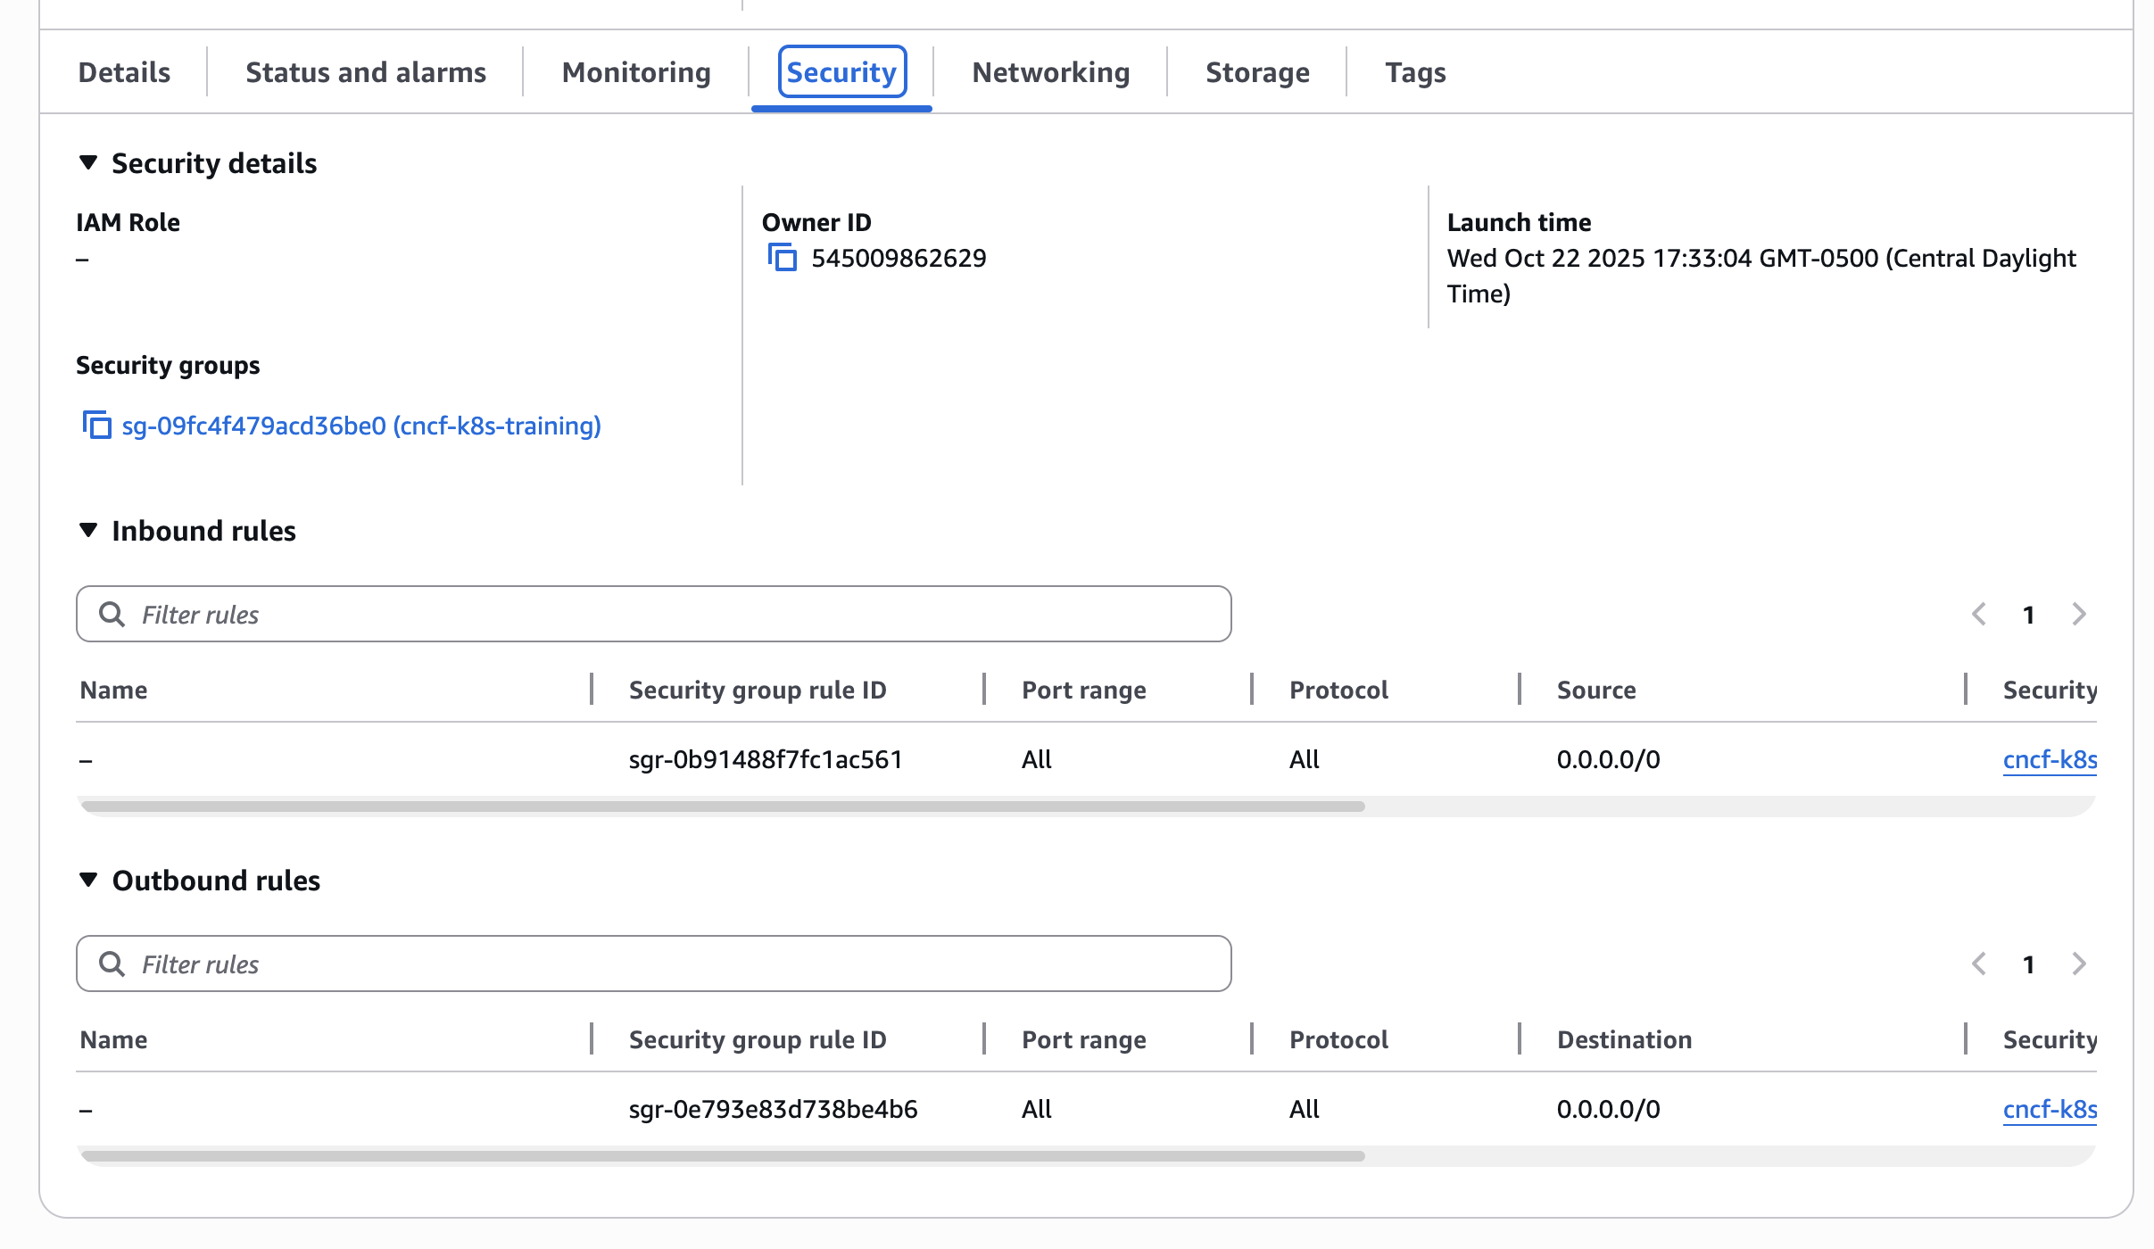Go to next page of inbound rules
2154x1249 pixels.
point(2079,614)
